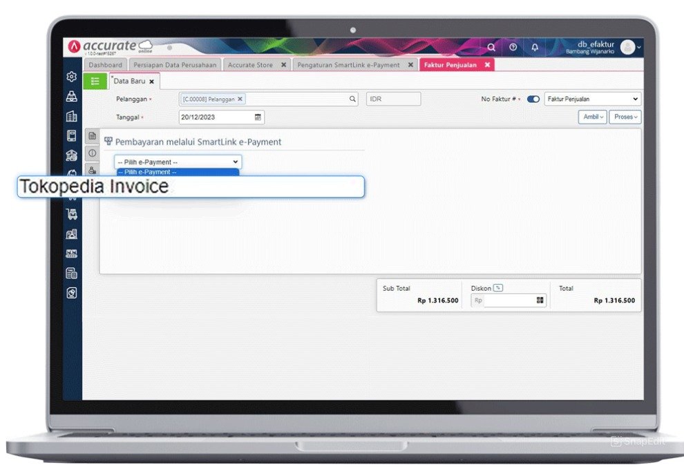
Task: Click the magnifier in the Pelanggan field
Action: [352, 99]
